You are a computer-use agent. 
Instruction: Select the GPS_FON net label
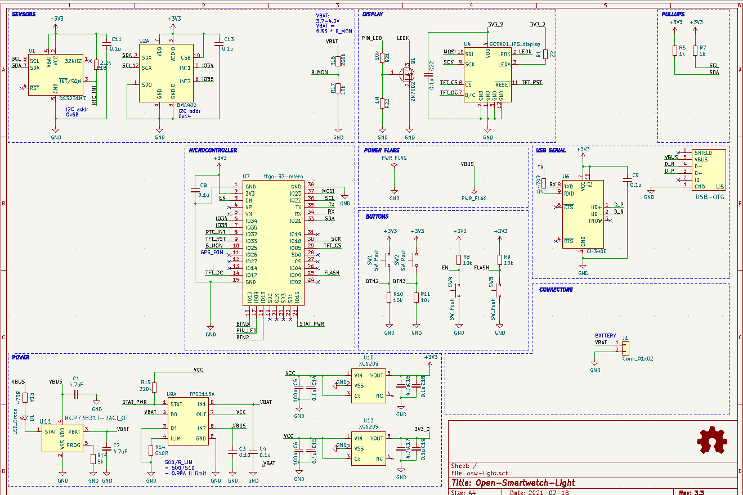(x=212, y=253)
